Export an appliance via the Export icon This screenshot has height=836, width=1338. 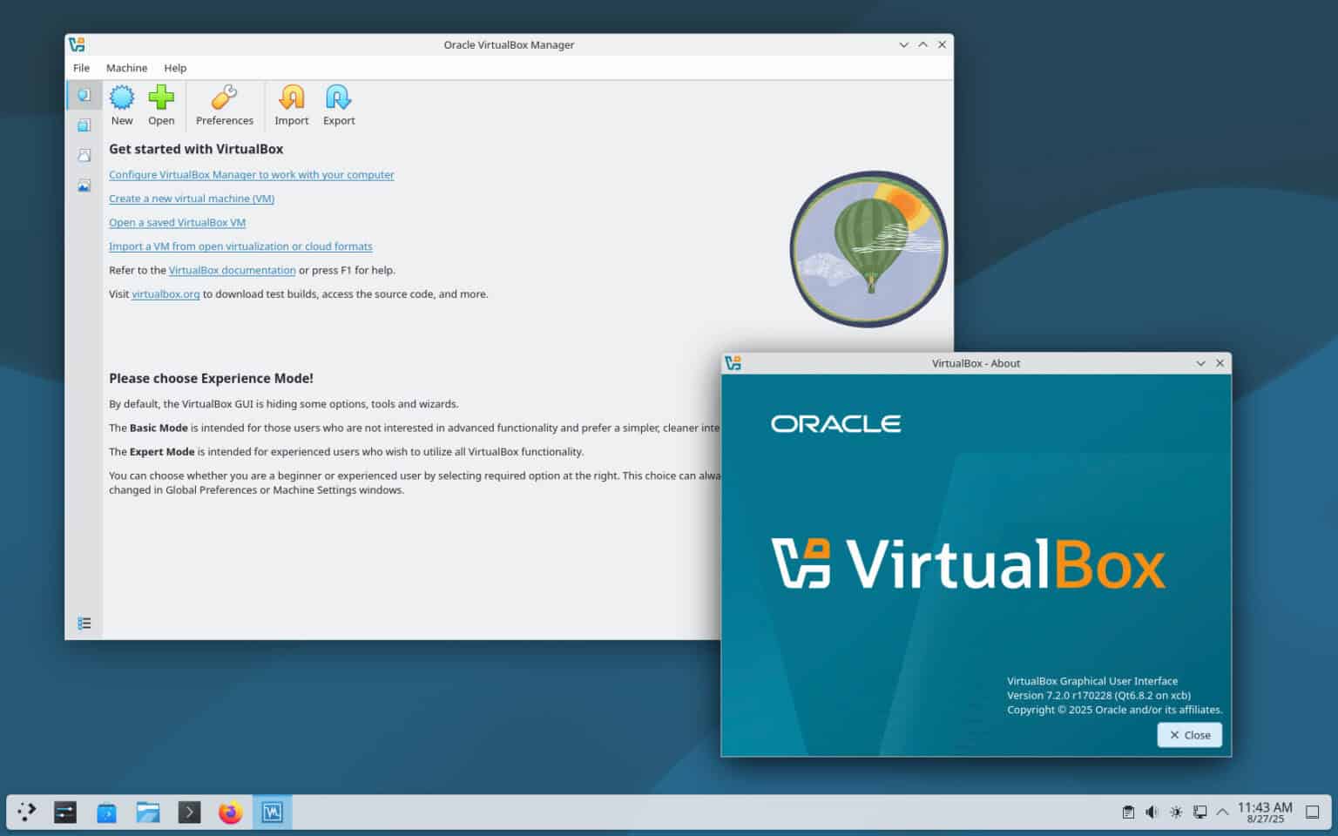tap(339, 104)
